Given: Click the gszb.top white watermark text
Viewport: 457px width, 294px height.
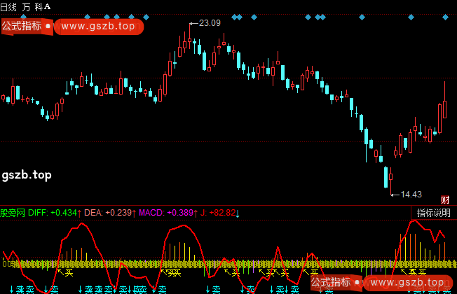Looking at the screenshot, I should (x=27, y=174).
